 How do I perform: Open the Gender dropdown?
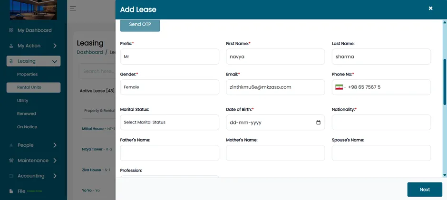click(170, 87)
